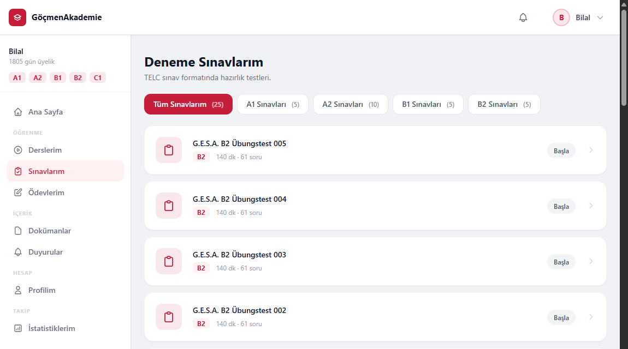Open Derslerim in the sidebar
The image size is (628, 349).
pos(66,150)
